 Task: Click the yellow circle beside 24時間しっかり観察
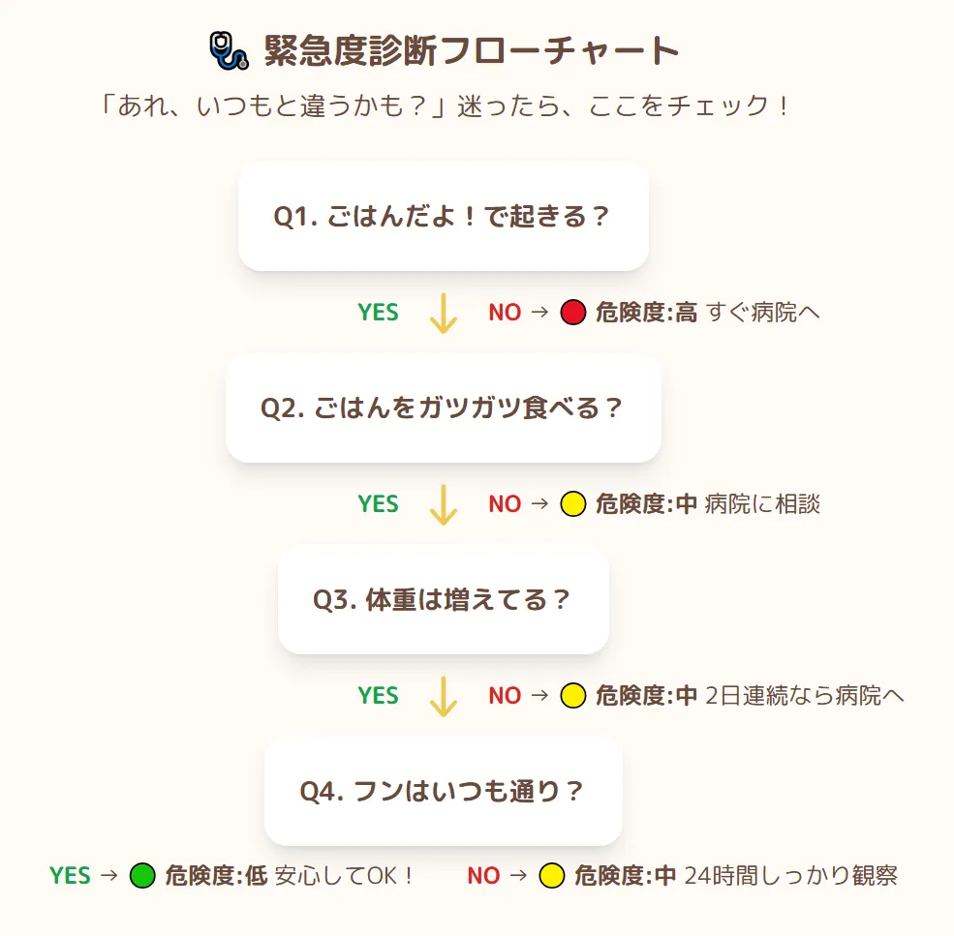point(552,876)
